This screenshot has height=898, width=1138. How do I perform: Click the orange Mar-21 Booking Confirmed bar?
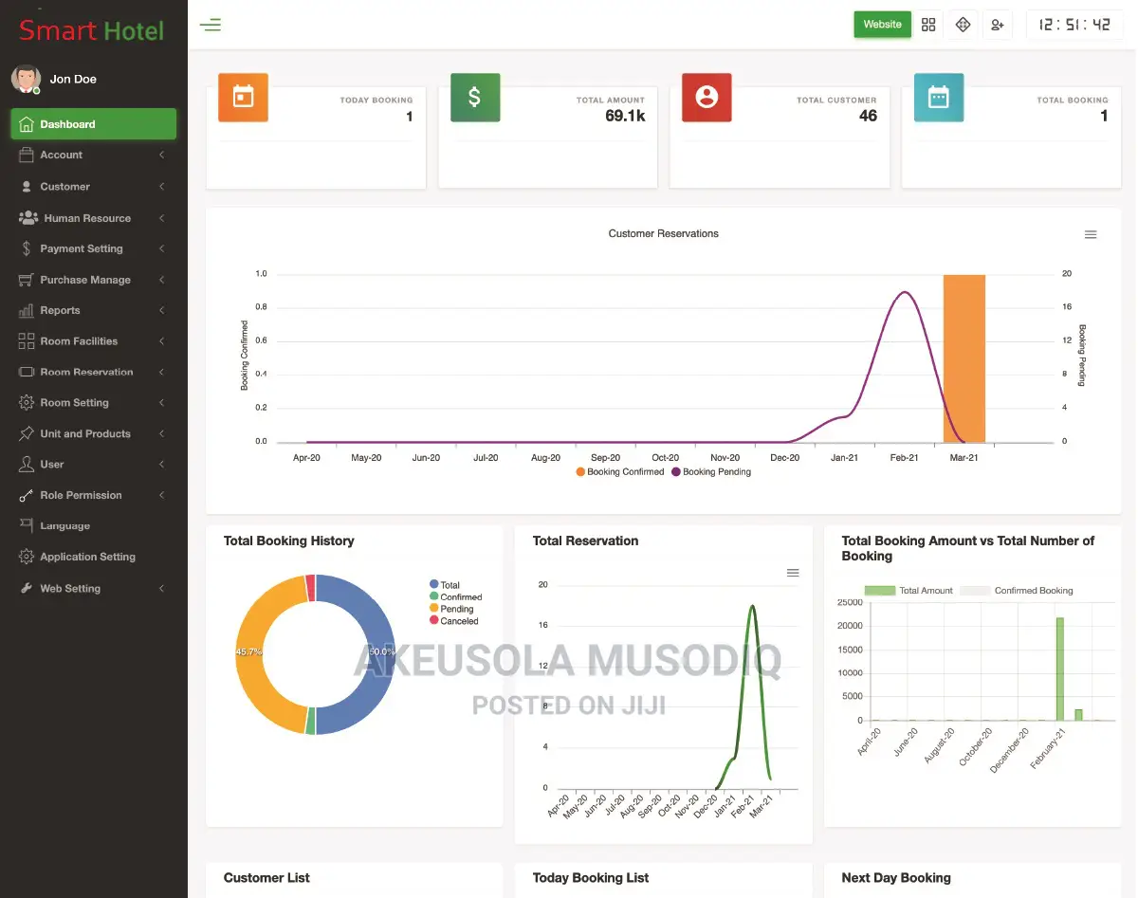click(964, 358)
